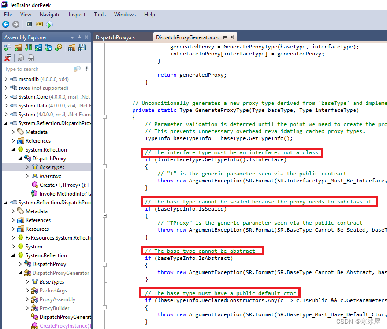Expand the first Metadata node

13,132
